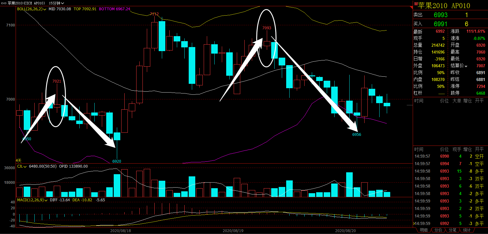
Task: Click the 昨收 value 6891
Action: [x=481, y=73]
